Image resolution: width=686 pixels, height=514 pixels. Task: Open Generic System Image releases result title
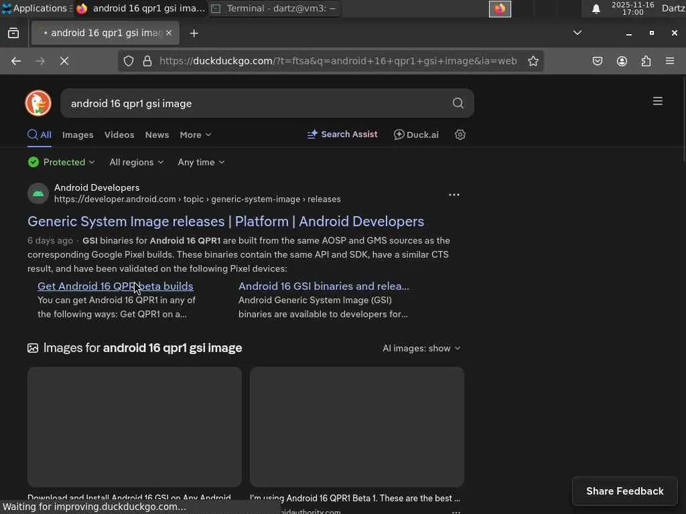[226, 222]
